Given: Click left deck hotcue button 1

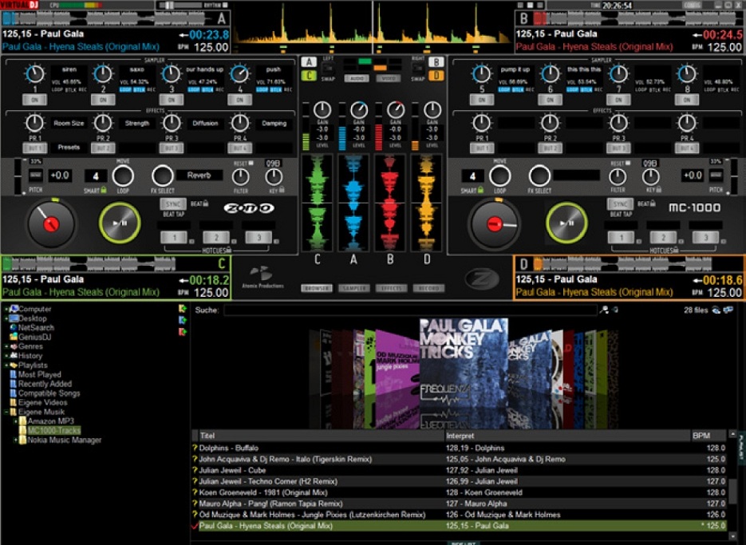Looking at the screenshot, I should click(174, 237).
